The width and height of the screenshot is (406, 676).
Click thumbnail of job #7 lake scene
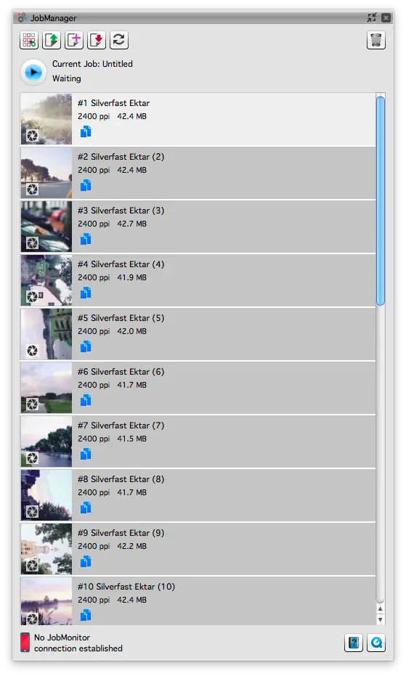(46, 441)
